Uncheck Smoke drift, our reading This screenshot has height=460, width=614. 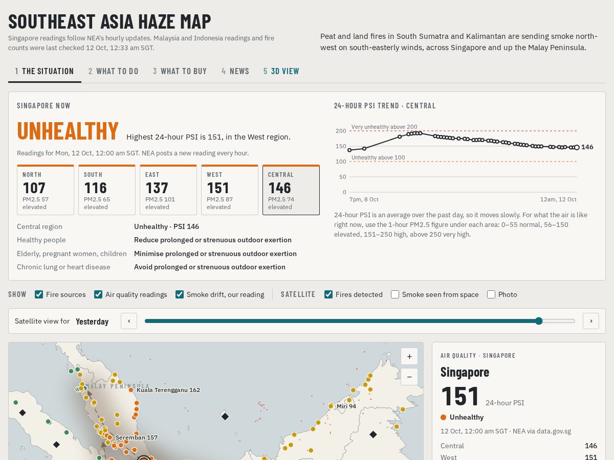point(180,294)
